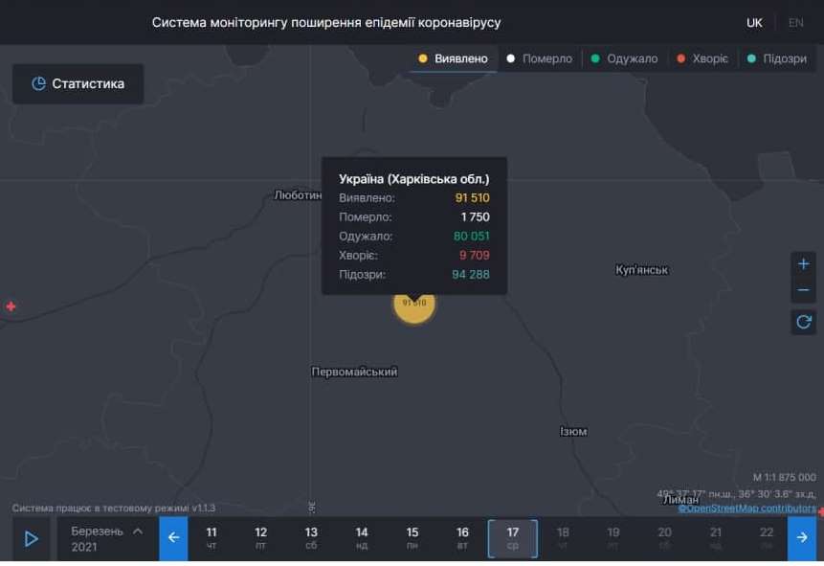Click the blue left arrow on the timeline
The width and height of the screenshot is (824, 566).
[173, 538]
